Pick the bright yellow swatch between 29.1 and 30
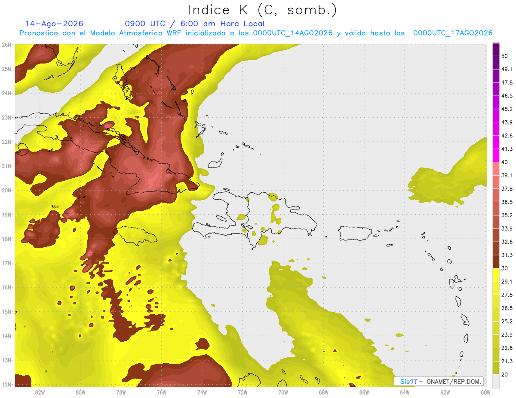 [496, 275]
